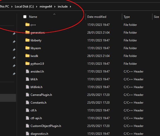Image resolution: width=160 pixels, height=136 pixels.
Task: Select the CameraPlugin.h file name
Action: pyautogui.click(x=41, y=95)
